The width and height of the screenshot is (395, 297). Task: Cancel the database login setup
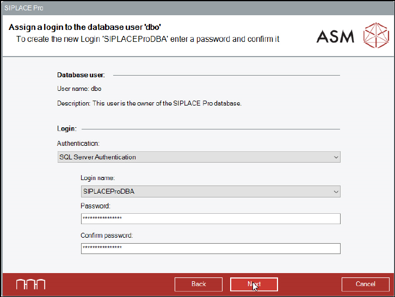365,284
